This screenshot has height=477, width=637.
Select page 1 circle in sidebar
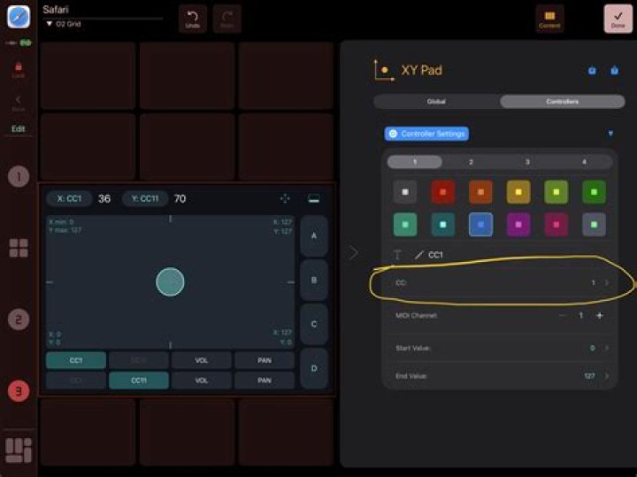coord(19,176)
